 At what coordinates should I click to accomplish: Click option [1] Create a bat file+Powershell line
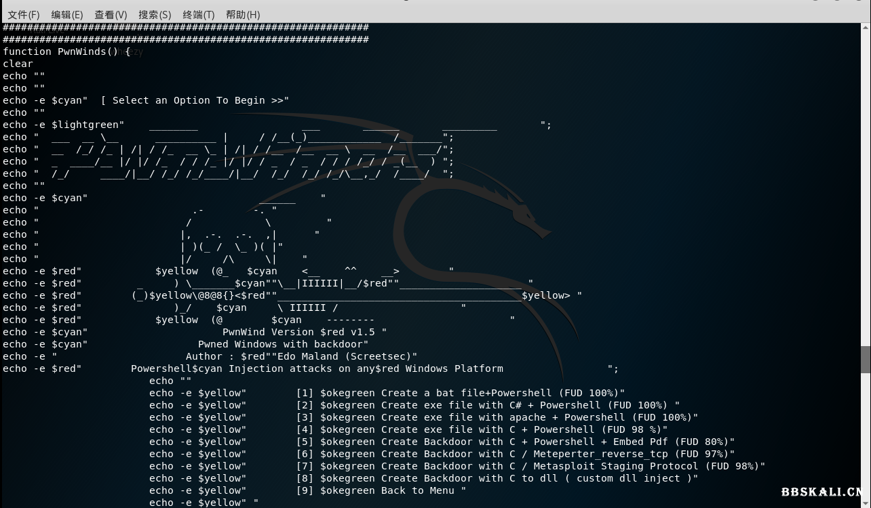tap(460, 393)
